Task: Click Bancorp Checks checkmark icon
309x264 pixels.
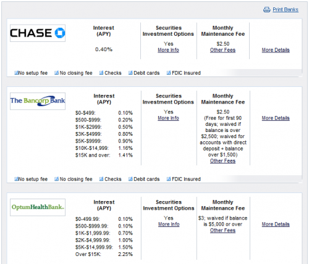Action: click(101, 179)
